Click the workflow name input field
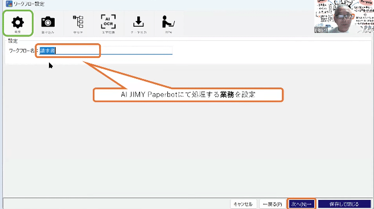Viewport: 374px width, 209px height. pyautogui.click(x=106, y=51)
